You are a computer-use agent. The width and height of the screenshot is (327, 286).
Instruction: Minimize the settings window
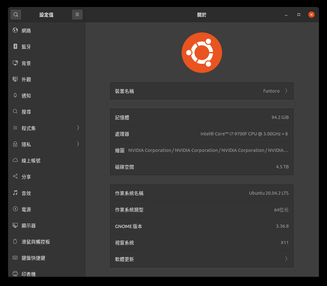[286, 15]
